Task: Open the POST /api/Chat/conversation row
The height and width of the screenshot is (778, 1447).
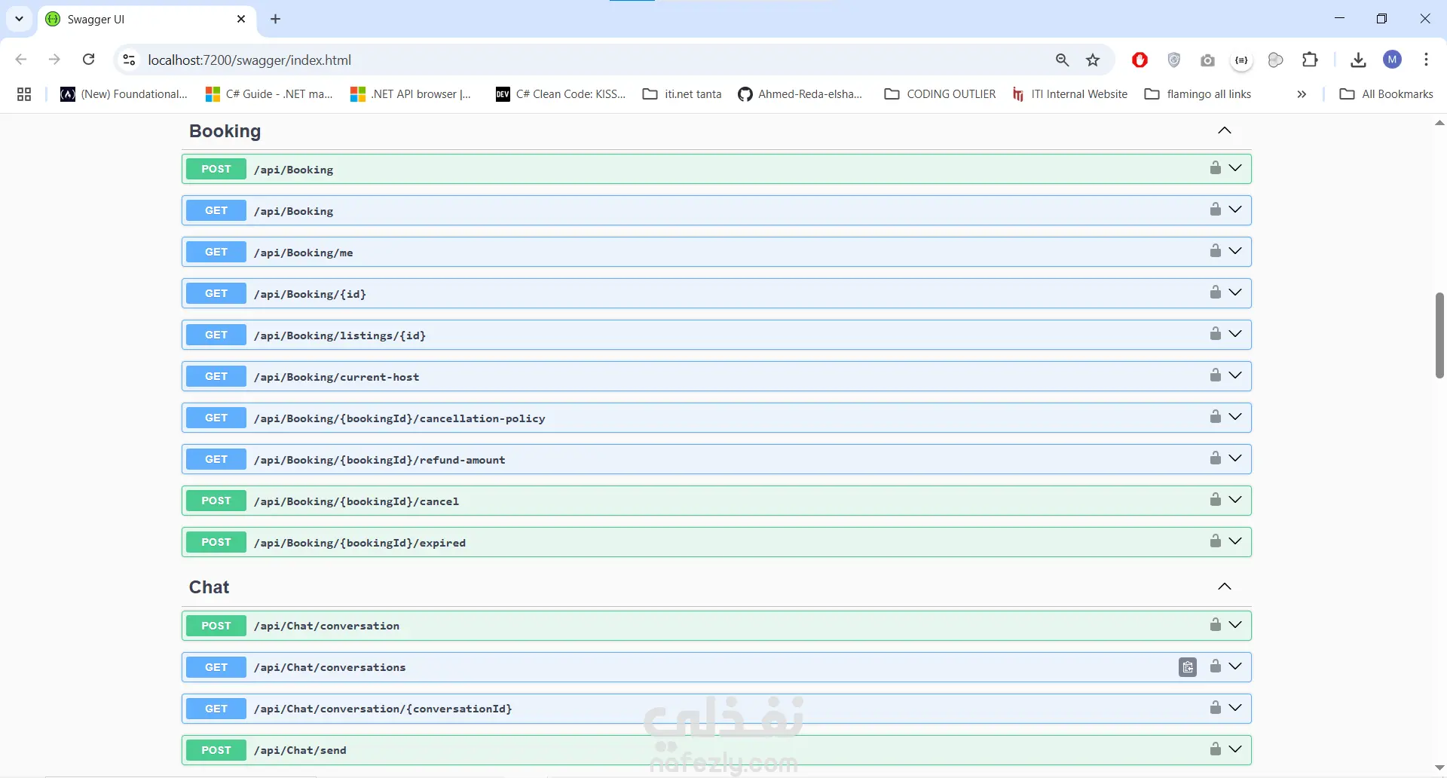Action: 716,626
